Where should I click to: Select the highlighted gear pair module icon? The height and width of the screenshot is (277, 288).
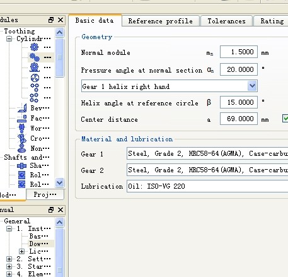click(x=35, y=57)
